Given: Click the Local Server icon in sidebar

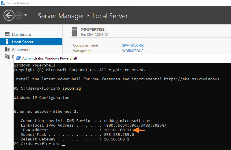Looking at the screenshot, I should (7, 42).
